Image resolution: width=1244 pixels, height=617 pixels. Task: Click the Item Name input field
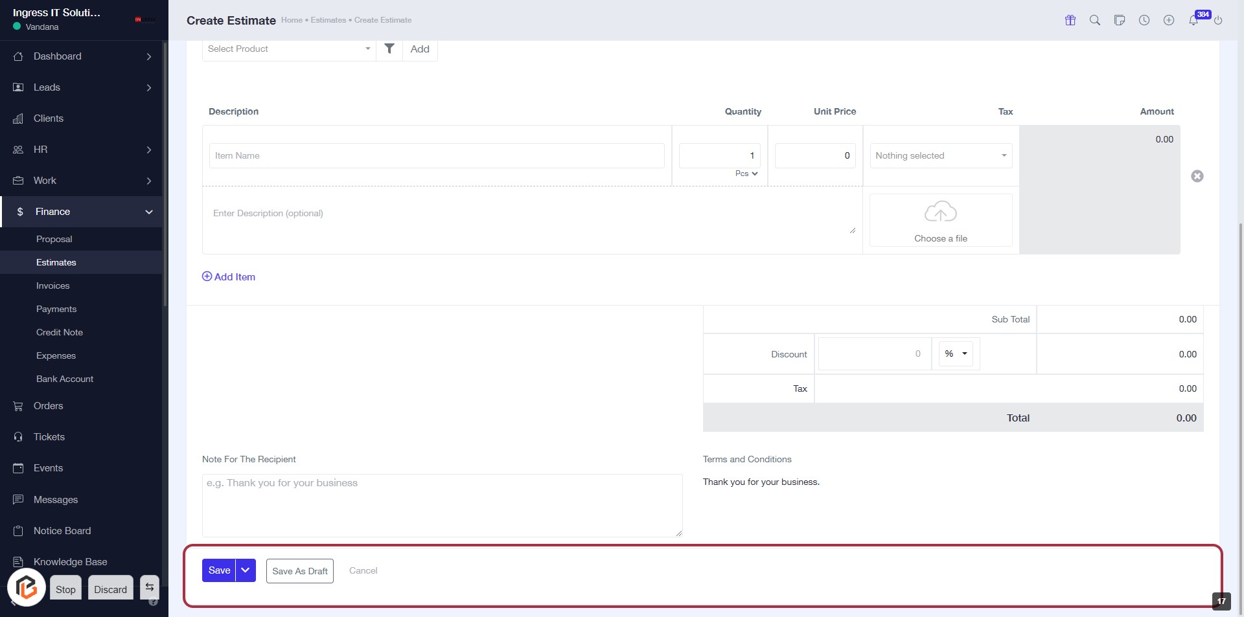pyautogui.click(x=437, y=155)
